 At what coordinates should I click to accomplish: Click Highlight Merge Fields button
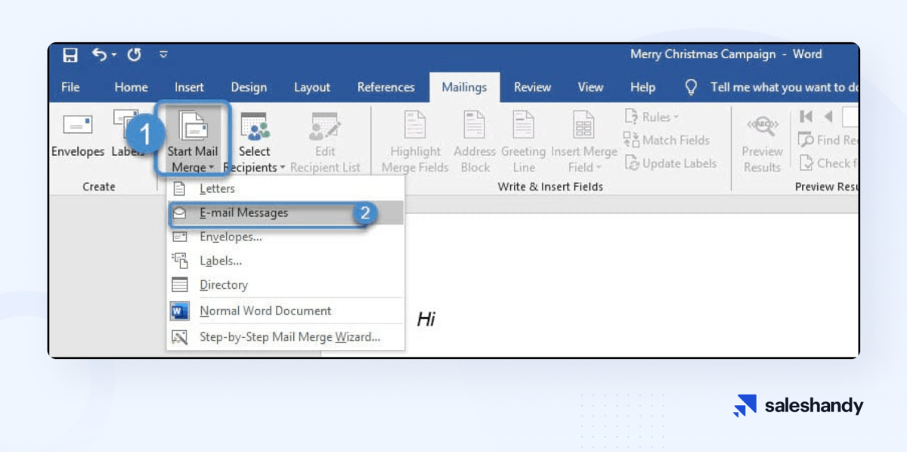(415, 141)
